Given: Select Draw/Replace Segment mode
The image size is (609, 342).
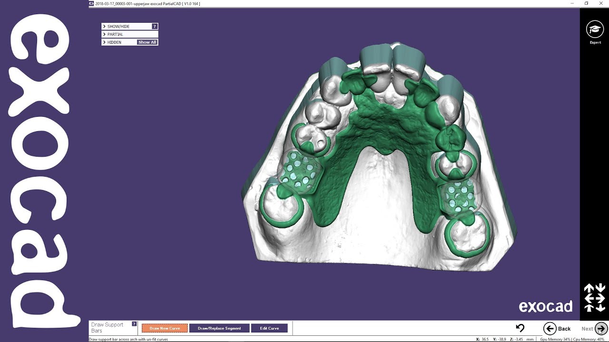Looking at the screenshot, I should pos(219,328).
